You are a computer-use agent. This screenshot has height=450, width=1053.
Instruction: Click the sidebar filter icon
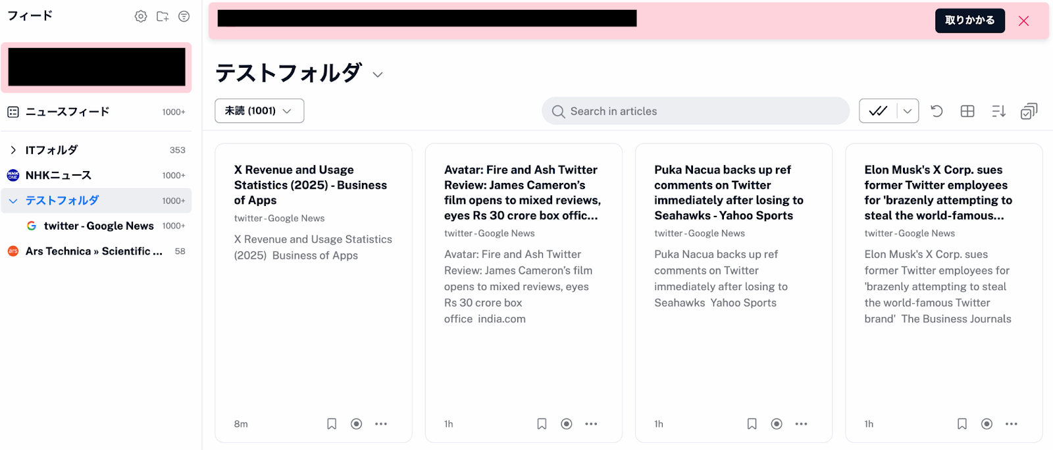[x=184, y=16]
